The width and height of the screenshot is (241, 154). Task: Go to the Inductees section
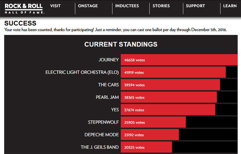pyautogui.click(x=127, y=6)
